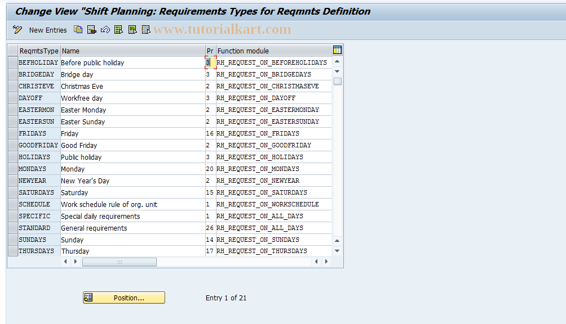This screenshot has width=566, height=324.
Task: Click the Name field 'Thursday'
Action: 132,251
